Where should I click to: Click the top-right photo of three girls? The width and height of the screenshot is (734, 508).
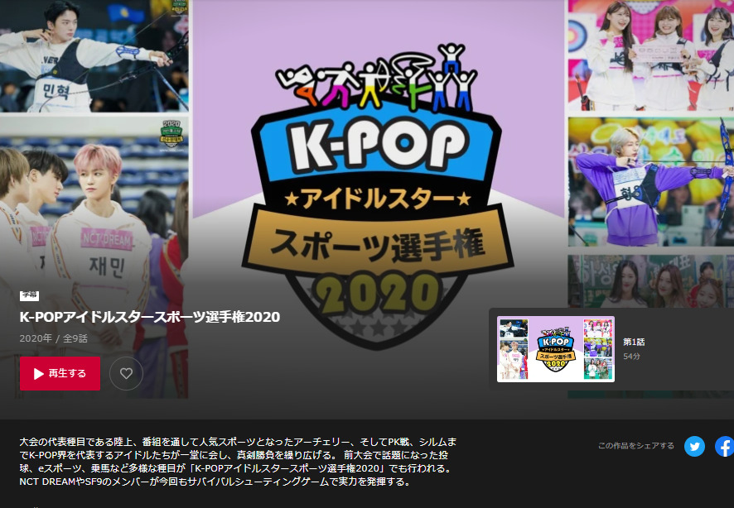(x=650, y=55)
